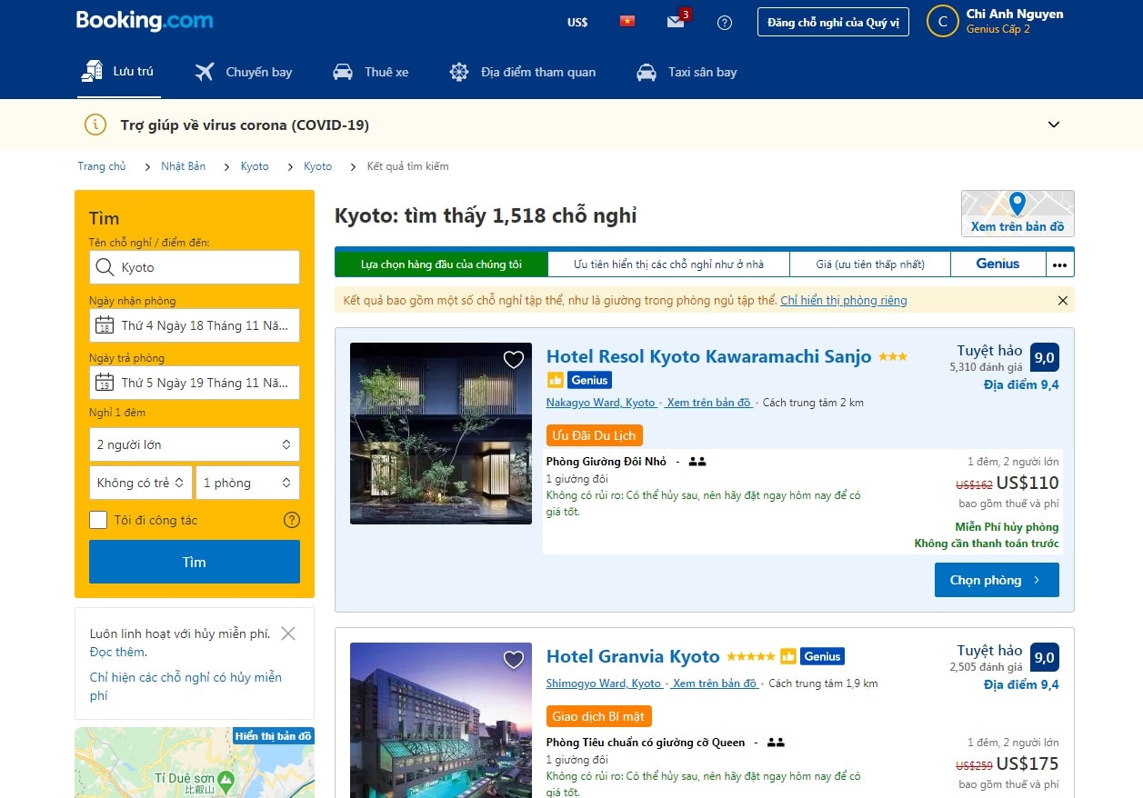This screenshot has width=1143, height=798.
Task: Open the check-out date picker Thứ 5 Ngày 19
Action: point(195,383)
